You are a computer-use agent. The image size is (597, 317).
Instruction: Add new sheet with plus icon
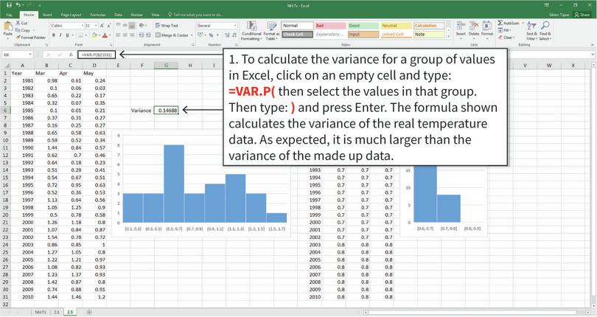(89, 312)
